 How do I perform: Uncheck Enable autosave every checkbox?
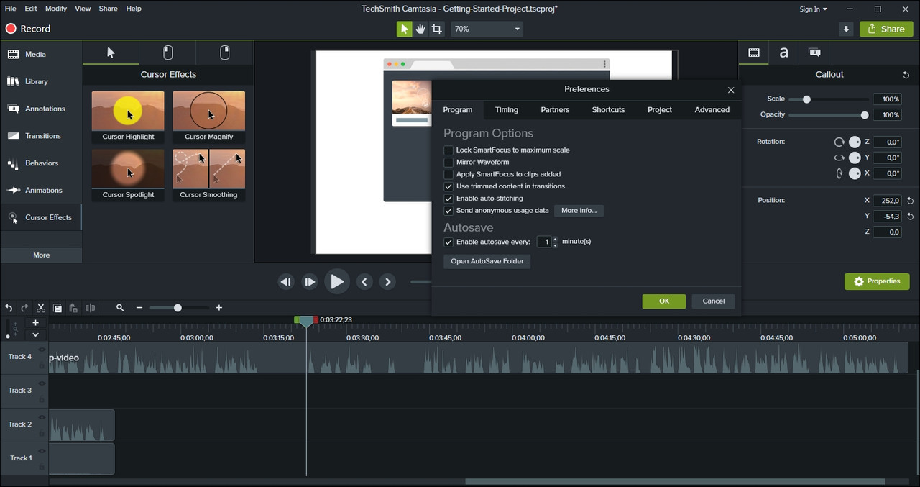coord(448,242)
